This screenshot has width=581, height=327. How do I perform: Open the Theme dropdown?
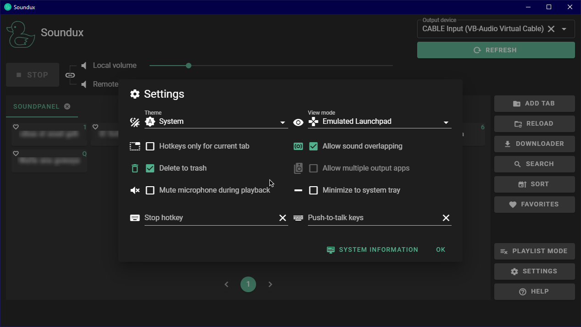pos(282,122)
